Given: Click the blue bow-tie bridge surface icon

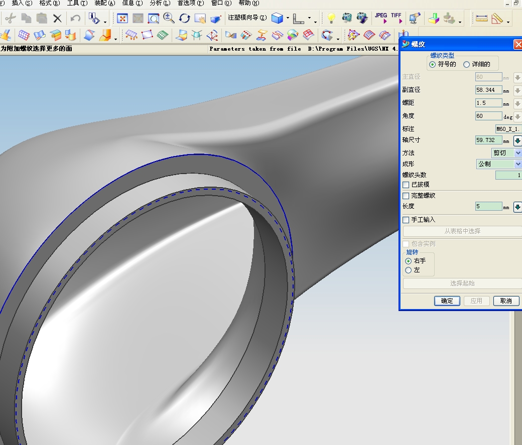Looking at the screenshot, I should point(230,35).
